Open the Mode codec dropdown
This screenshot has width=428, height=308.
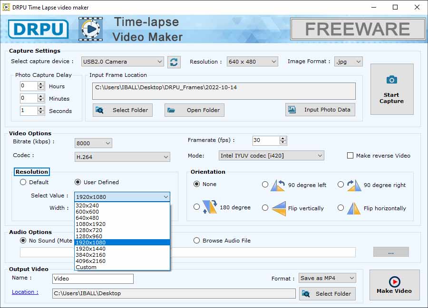point(272,156)
